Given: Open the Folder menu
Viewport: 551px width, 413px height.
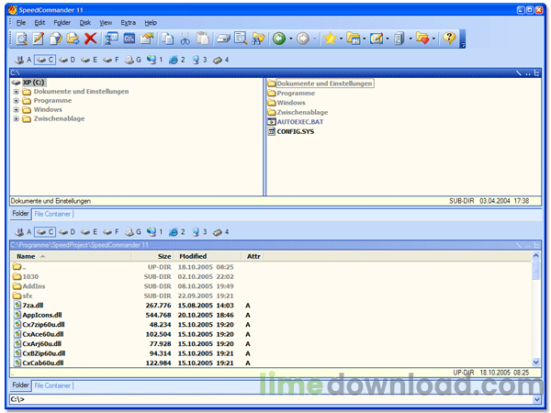Looking at the screenshot, I should [62, 23].
